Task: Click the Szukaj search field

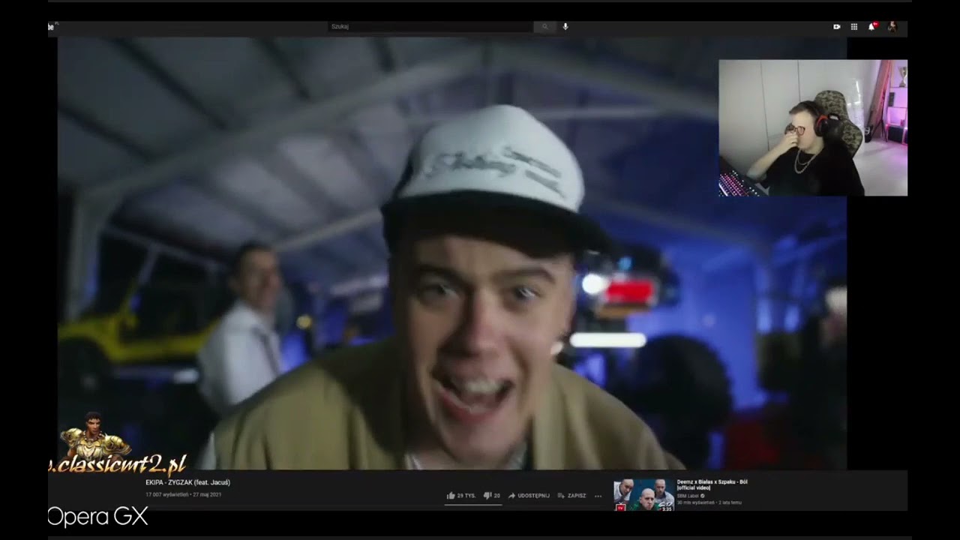Action: [430, 26]
